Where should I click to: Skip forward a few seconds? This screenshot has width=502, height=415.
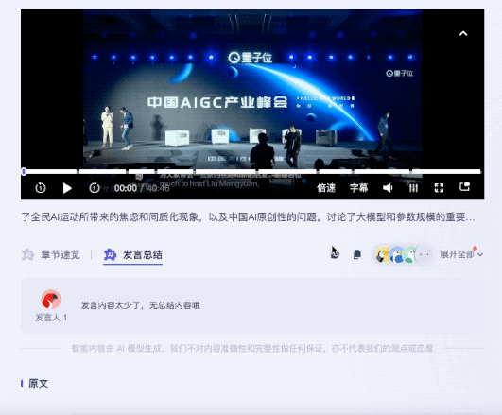click(95, 187)
